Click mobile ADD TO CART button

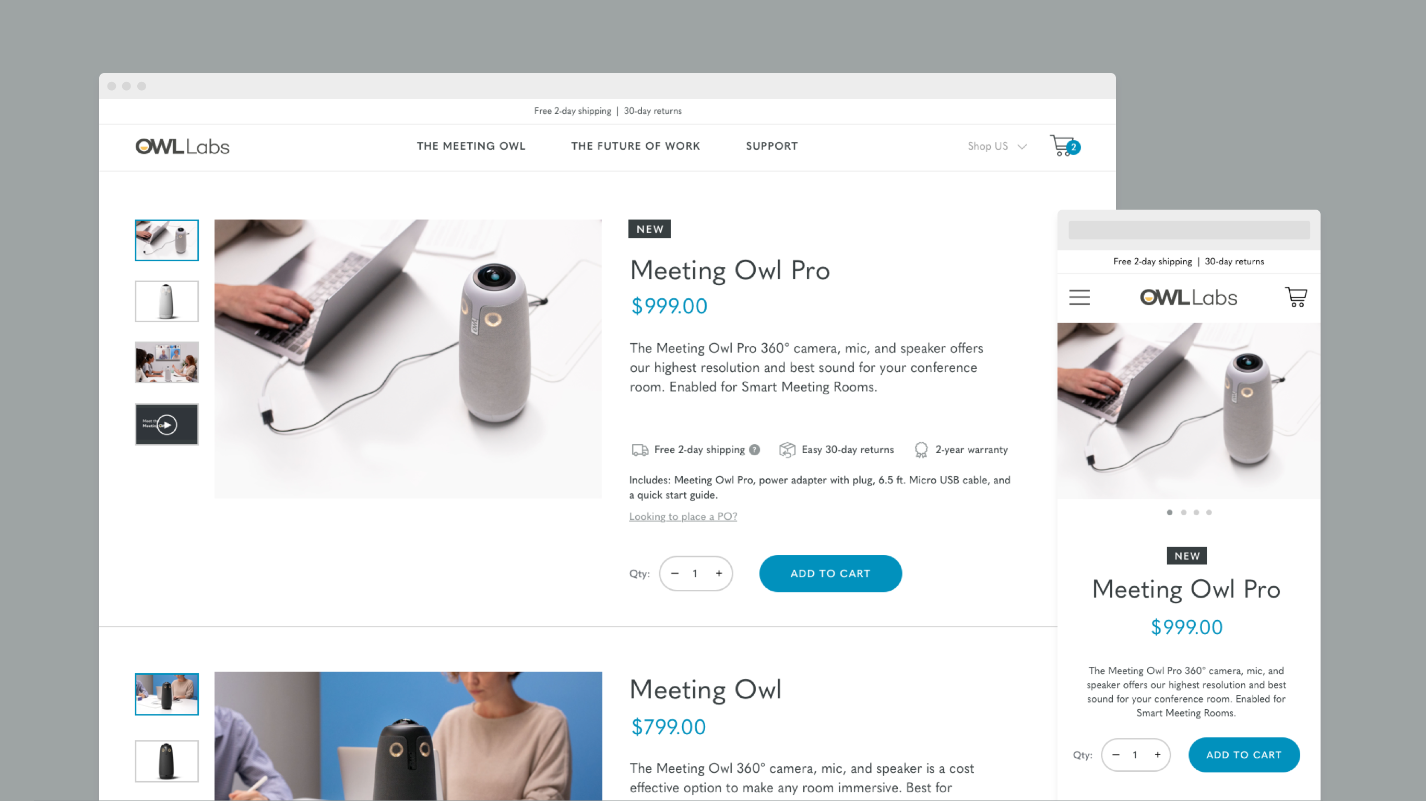tap(1244, 754)
